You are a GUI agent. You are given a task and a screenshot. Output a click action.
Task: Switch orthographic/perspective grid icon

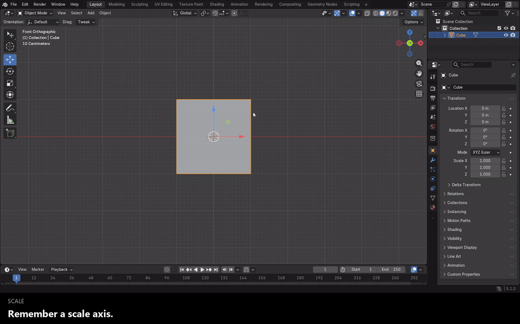click(419, 94)
